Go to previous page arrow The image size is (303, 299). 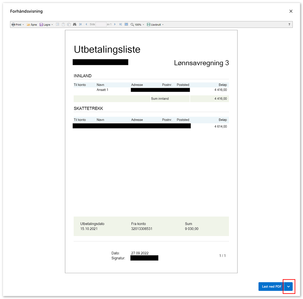(x=86, y=25)
